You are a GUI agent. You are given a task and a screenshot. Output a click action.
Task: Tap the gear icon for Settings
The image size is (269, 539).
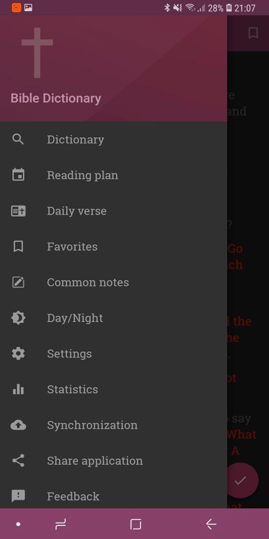(x=18, y=353)
